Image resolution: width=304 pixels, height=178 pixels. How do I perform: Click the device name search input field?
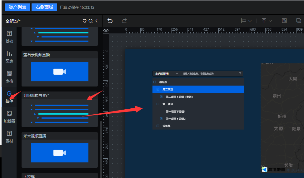click(209, 74)
